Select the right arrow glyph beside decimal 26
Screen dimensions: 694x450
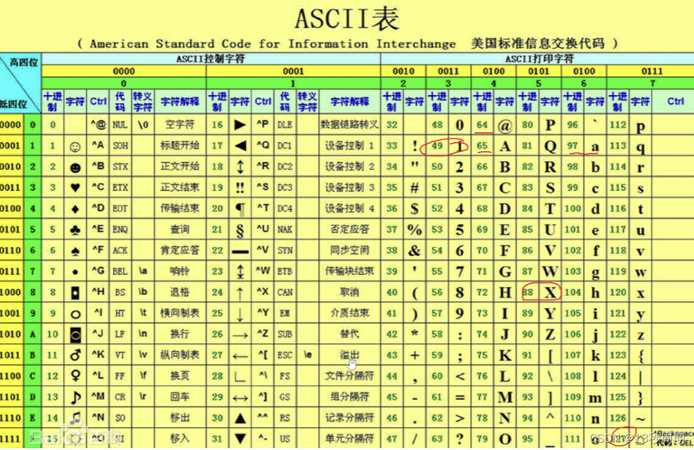(240, 335)
